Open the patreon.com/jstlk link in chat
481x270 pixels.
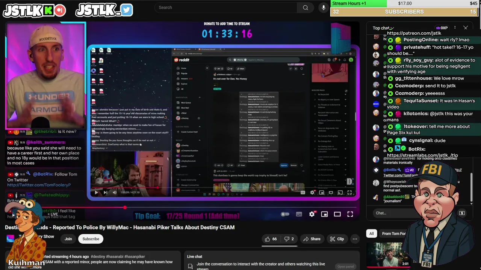[x=414, y=33]
